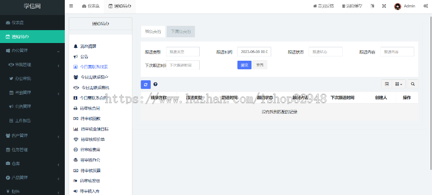Click the 学信网 logo title
Screen dimensions: 432x195
pyautogui.click(x=32, y=6)
